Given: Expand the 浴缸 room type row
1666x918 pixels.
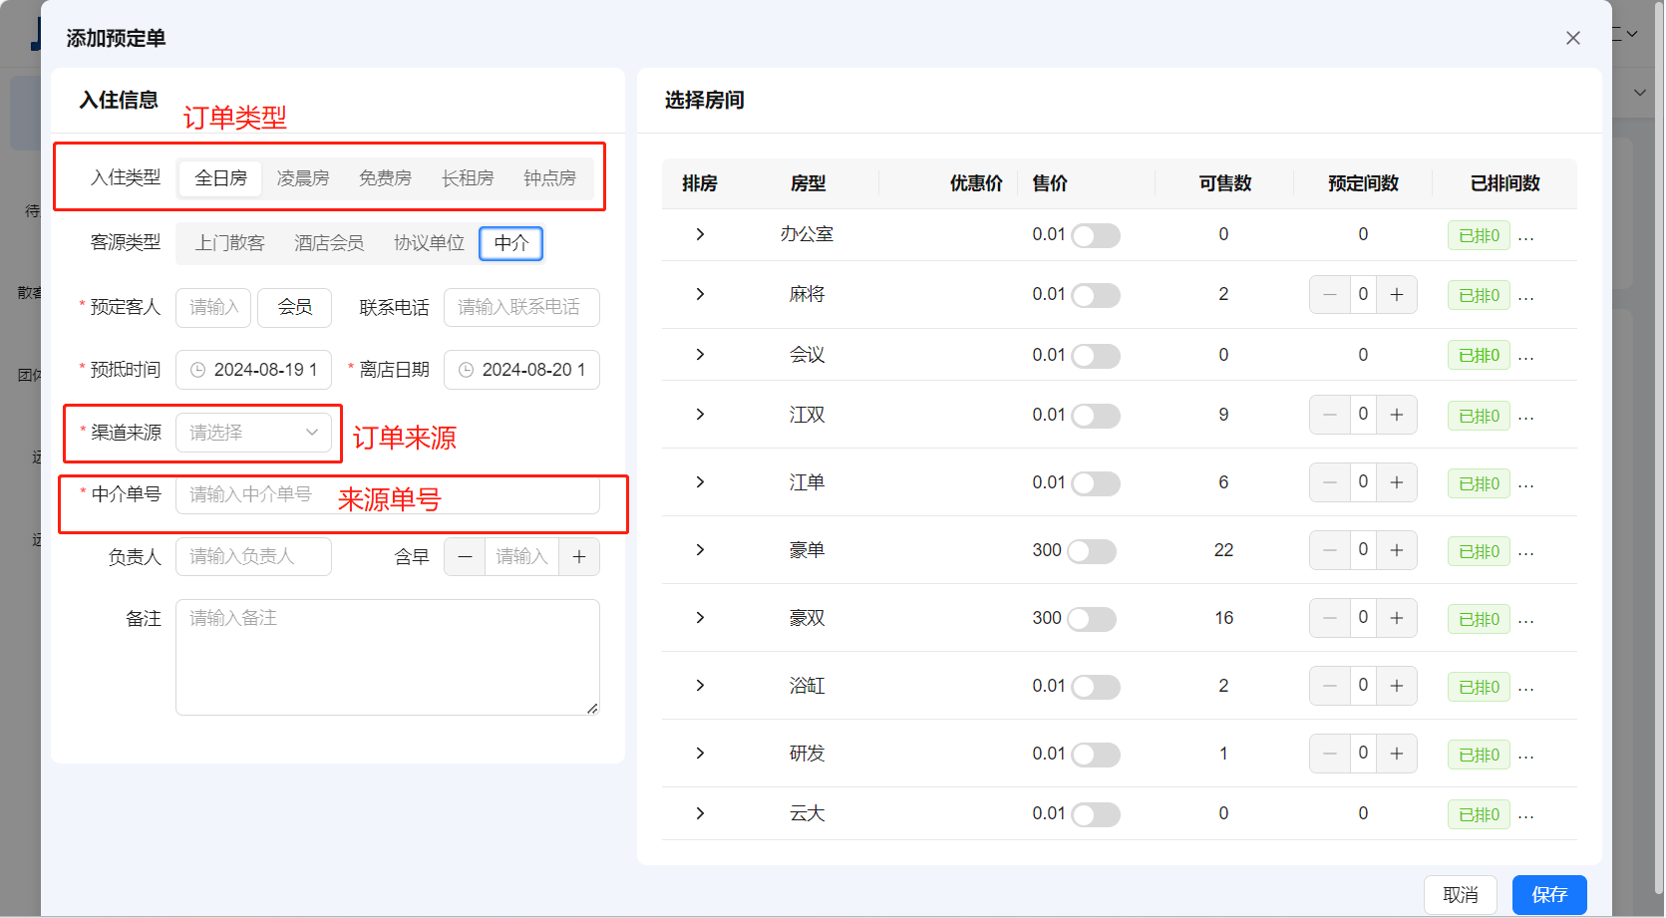Looking at the screenshot, I should click(x=700, y=686).
